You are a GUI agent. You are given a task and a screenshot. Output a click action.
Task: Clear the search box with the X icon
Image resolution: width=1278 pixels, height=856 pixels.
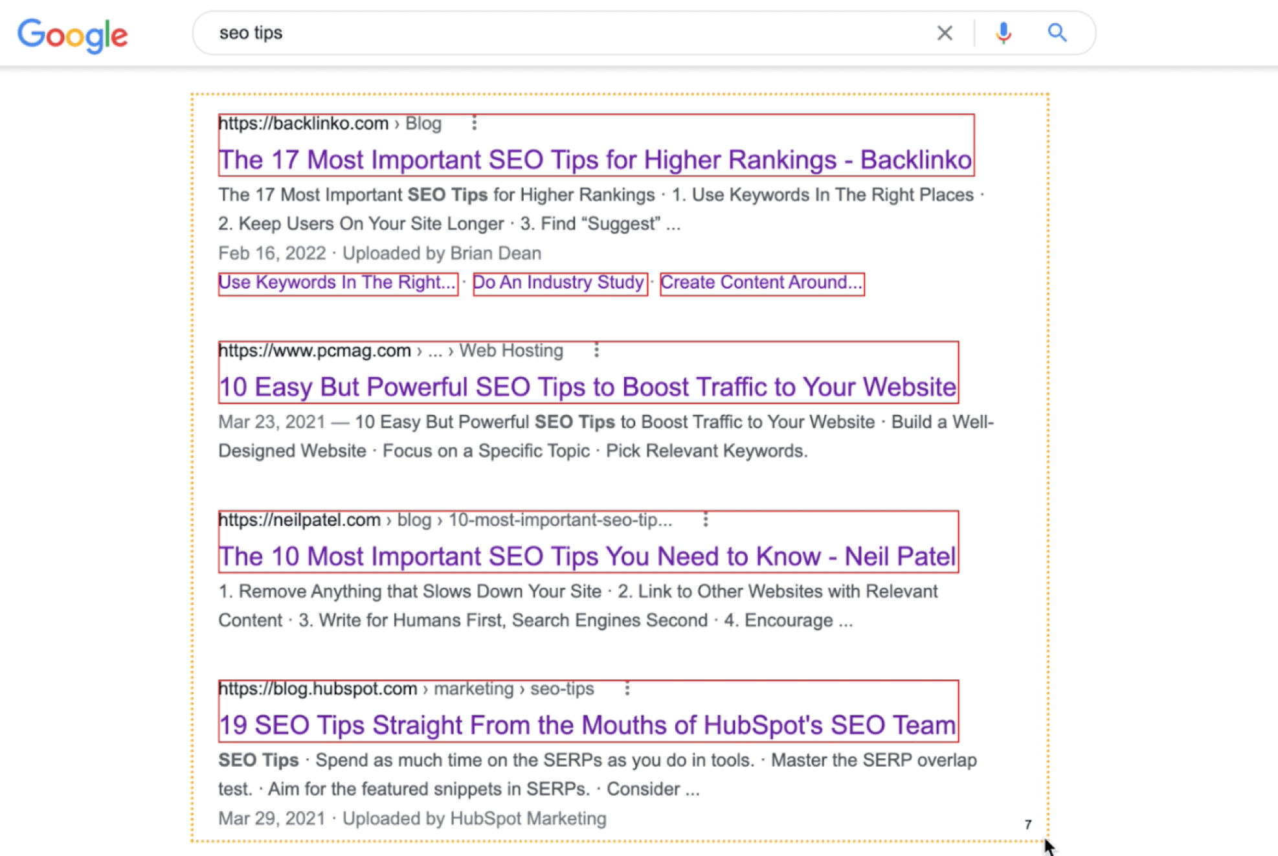coord(945,33)
